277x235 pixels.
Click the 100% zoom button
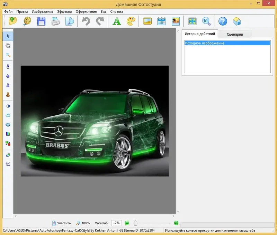pos(83,223)
